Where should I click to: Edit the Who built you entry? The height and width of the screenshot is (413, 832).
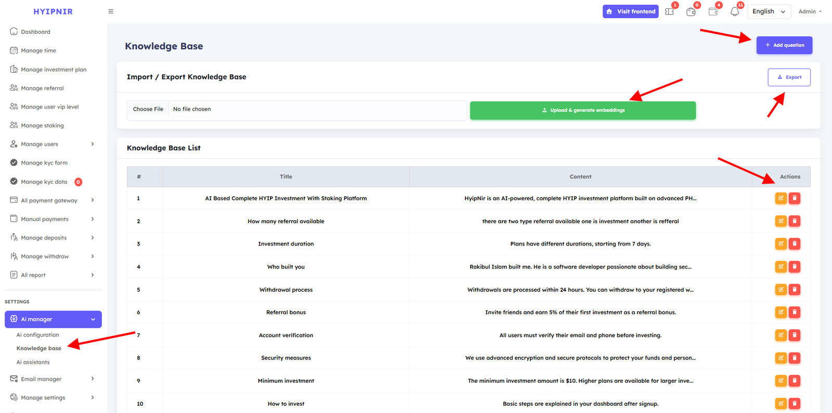click(781, 267)
